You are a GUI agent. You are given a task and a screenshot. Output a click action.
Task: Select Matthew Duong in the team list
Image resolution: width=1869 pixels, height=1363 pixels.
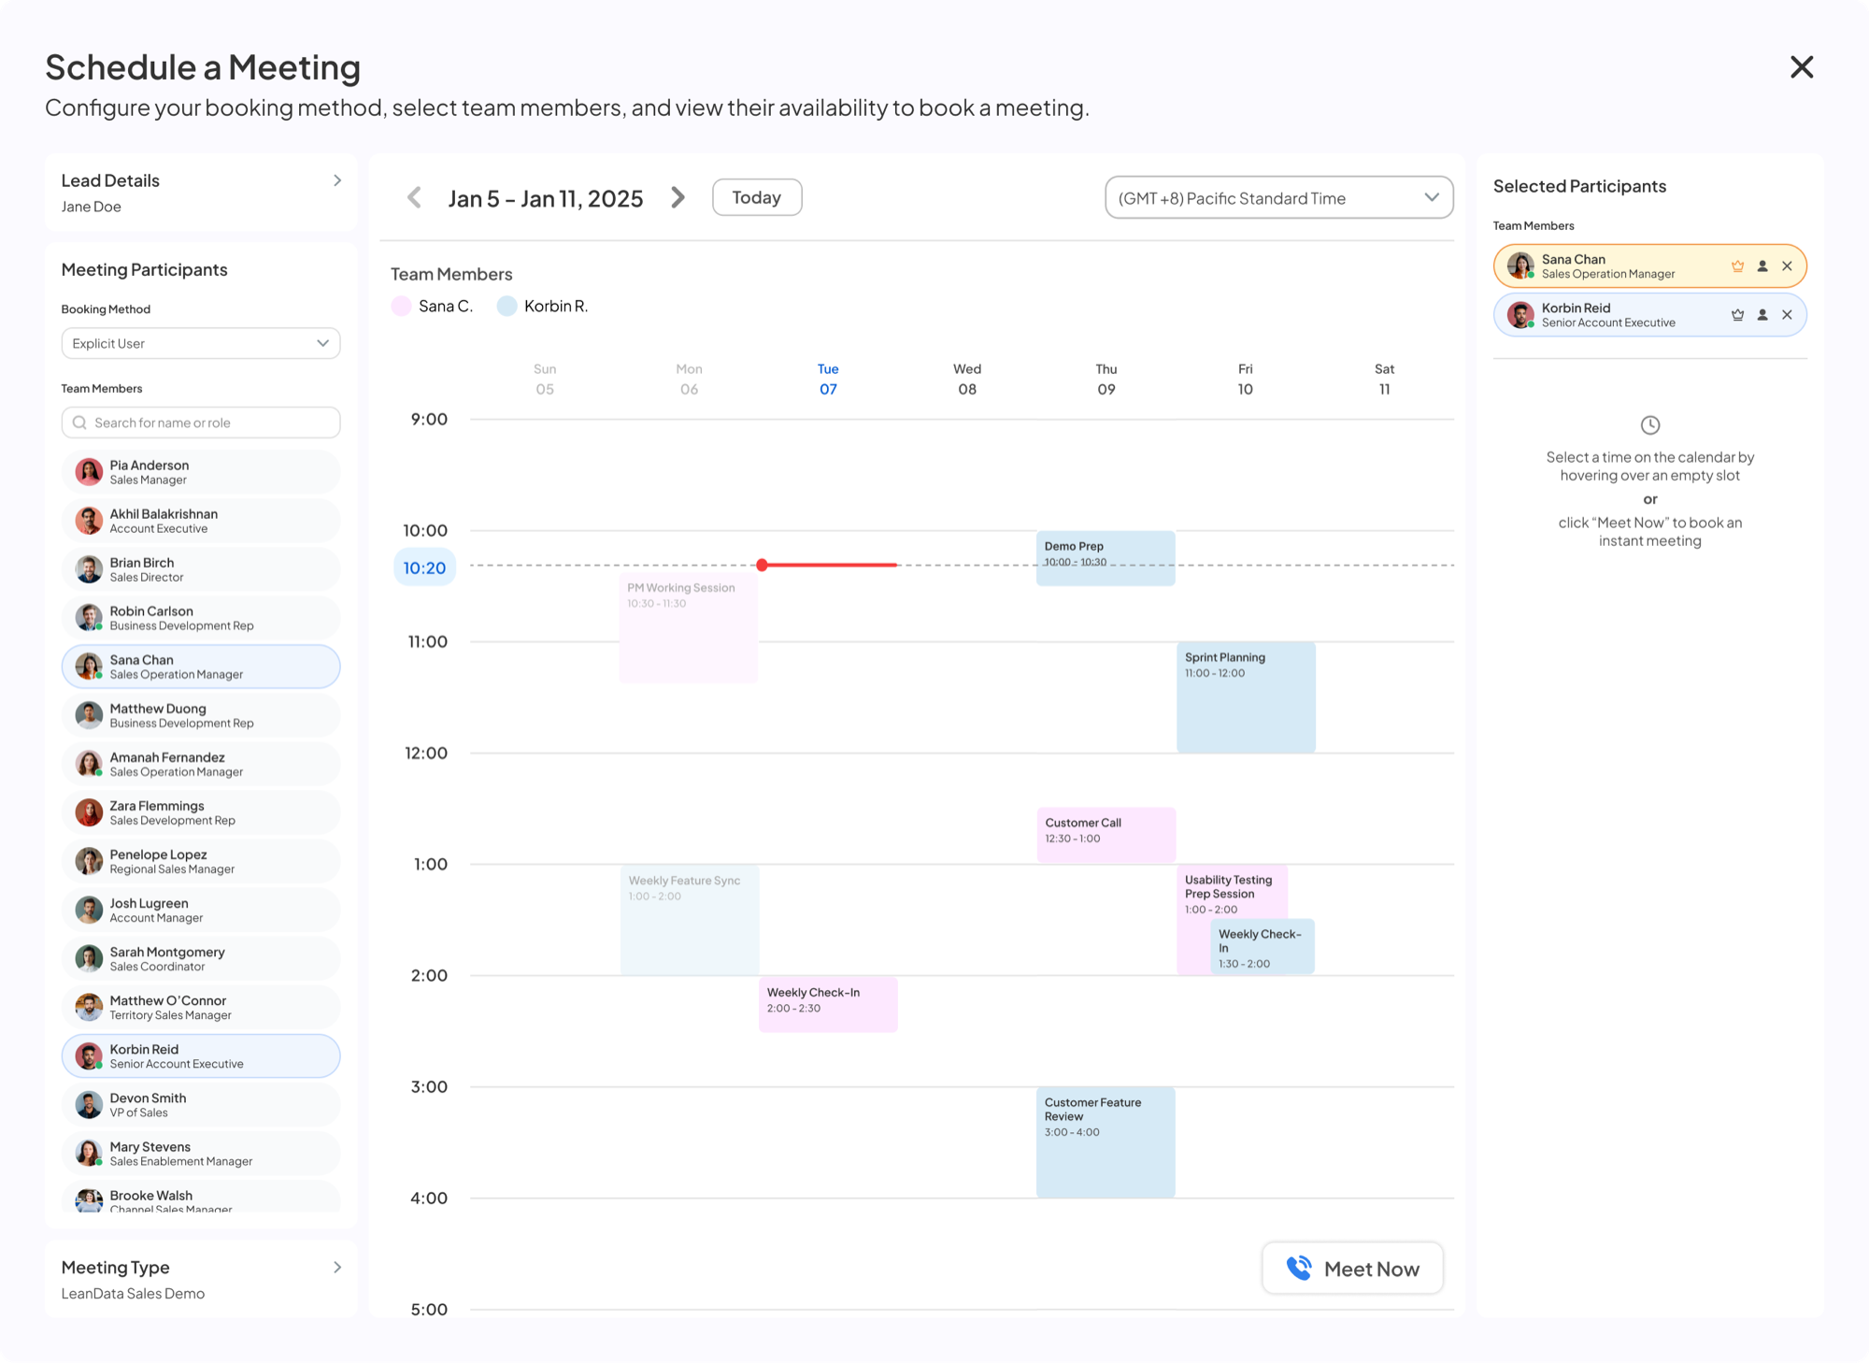coord(201,715)
